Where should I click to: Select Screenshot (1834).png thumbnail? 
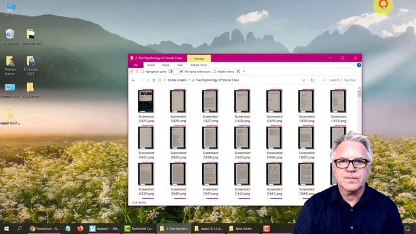(x=210, y=137)
